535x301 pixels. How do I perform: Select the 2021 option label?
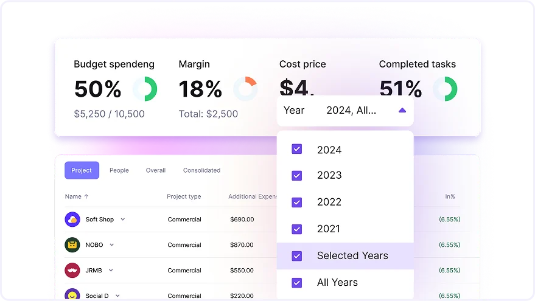point(329,229)
